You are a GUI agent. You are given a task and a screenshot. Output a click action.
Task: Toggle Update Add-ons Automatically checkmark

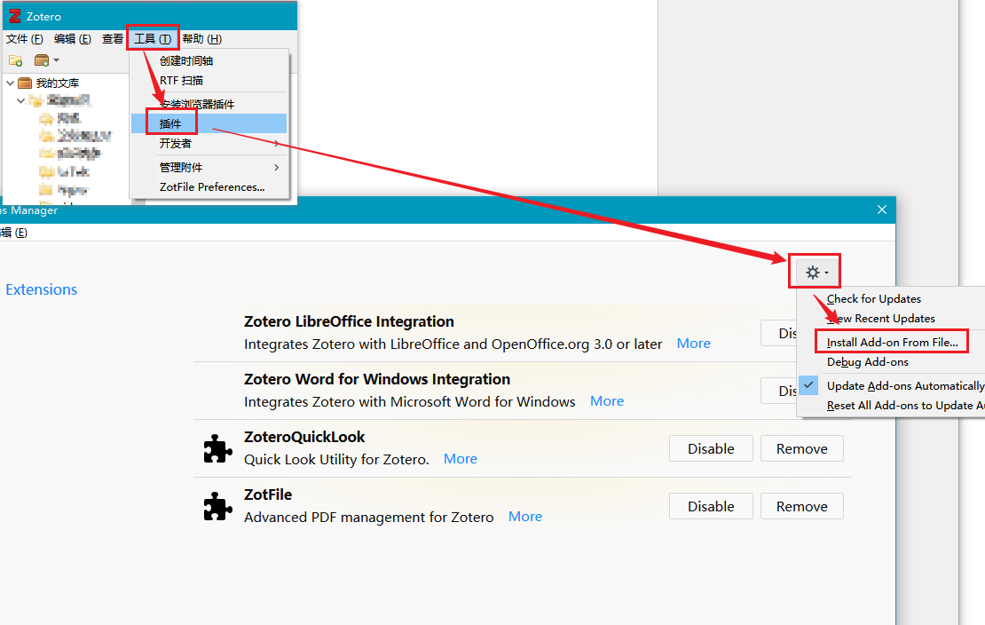(x=809, y=385)
